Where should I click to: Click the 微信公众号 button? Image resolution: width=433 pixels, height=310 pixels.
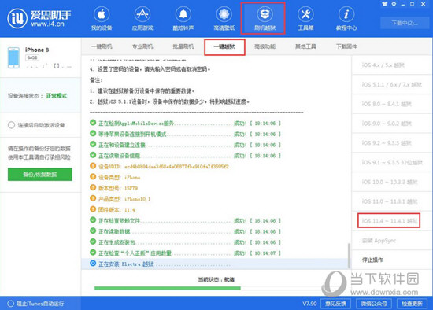tap(374, 304)
